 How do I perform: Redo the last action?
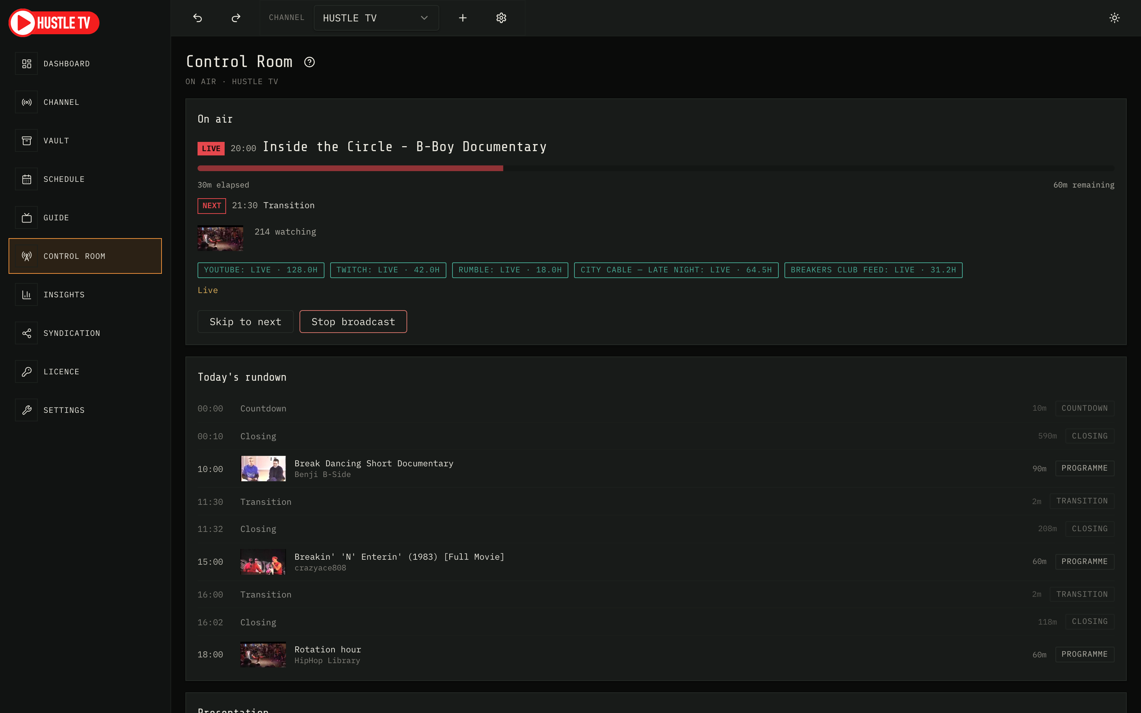(x=236, y=18)
